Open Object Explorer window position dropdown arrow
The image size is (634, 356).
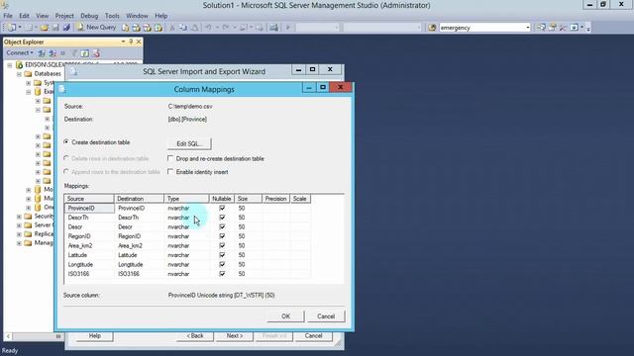click(123, 42)
